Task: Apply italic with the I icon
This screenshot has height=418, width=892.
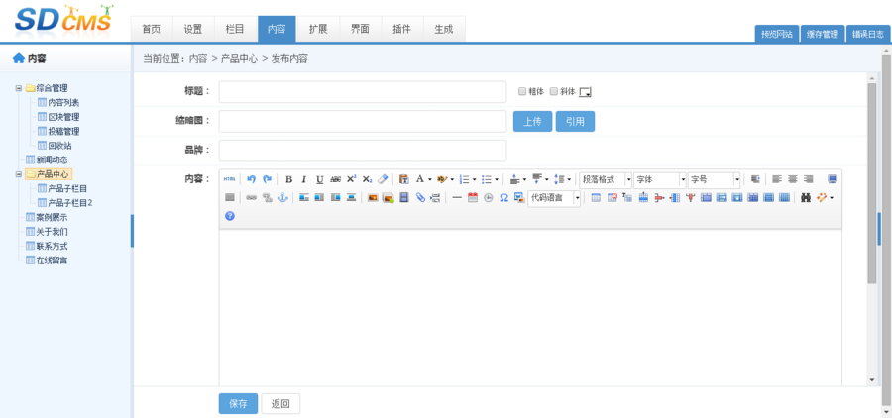Action: (304, 179)
